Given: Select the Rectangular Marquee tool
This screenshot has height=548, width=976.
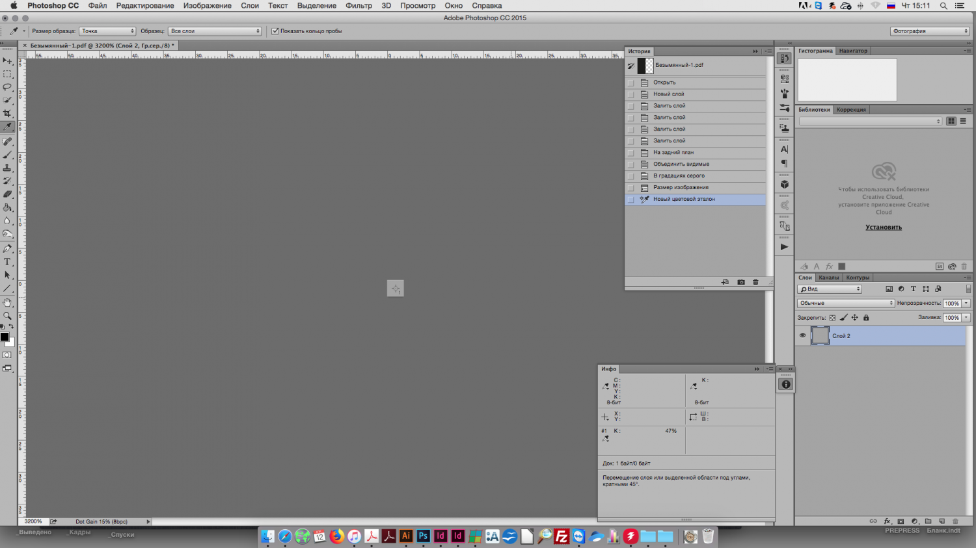Looking at the screenshot, I should (8, 74).
